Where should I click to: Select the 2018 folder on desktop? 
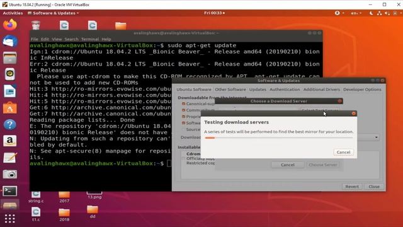[64, 215]
